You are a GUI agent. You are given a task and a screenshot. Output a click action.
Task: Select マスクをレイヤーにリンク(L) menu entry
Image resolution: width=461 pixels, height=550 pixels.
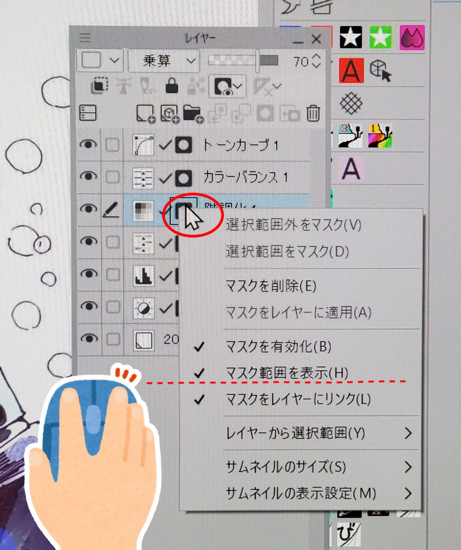pos(298,399)
